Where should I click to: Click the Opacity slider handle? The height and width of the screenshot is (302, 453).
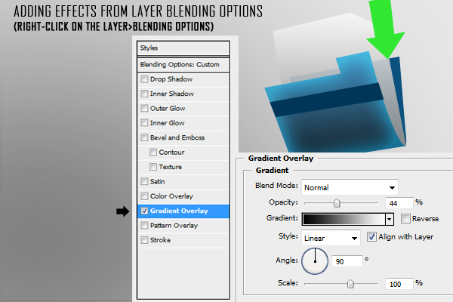click(x=337, y=203)
